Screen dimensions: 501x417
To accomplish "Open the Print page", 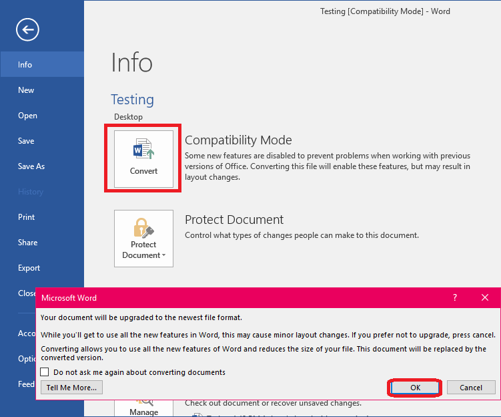I will [42, 217].
